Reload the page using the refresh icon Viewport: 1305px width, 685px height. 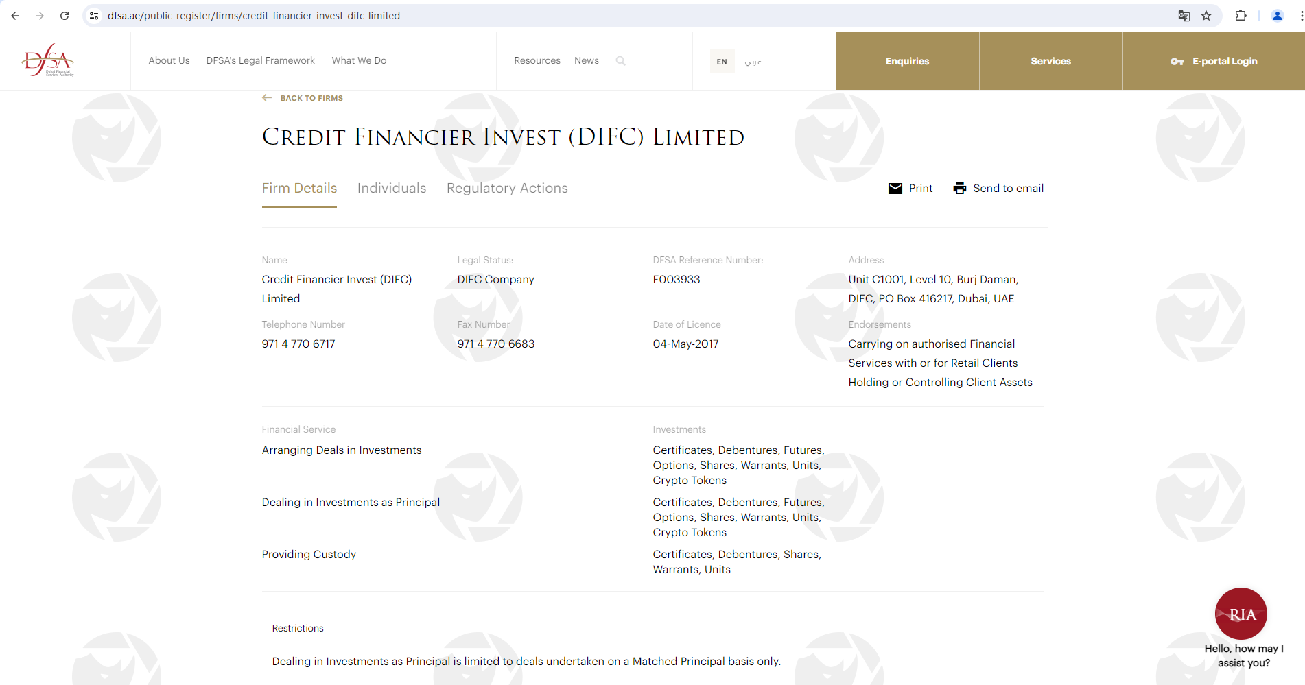pos(64,16)
